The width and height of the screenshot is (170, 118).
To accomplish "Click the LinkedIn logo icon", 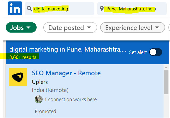I will click(15, 8).
